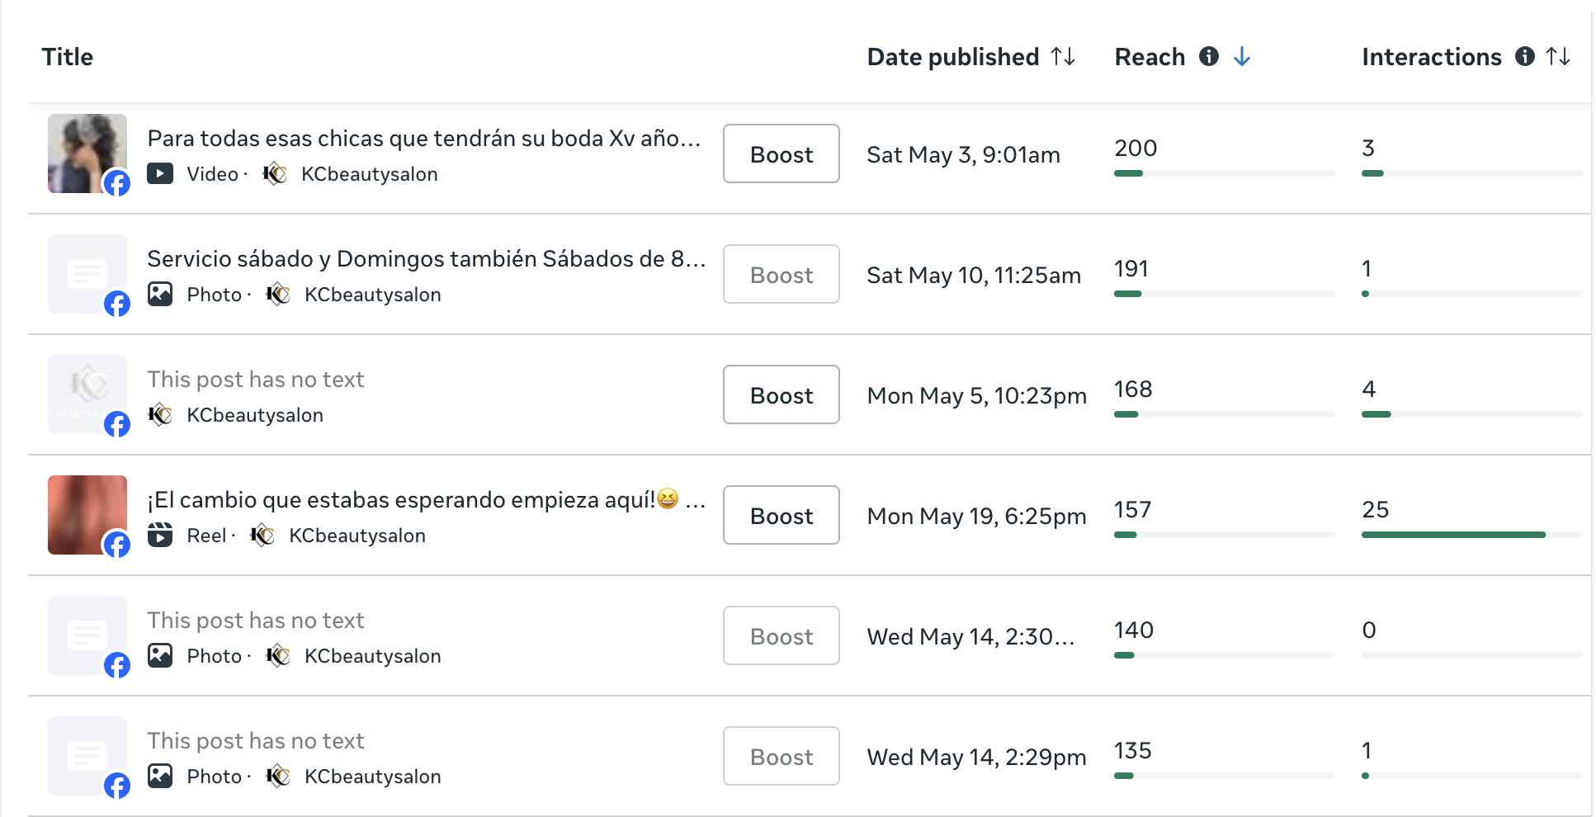Boost the Mon May 5 post without text
The width and height of the screenshot is (1596, 817).
[781, 394]
